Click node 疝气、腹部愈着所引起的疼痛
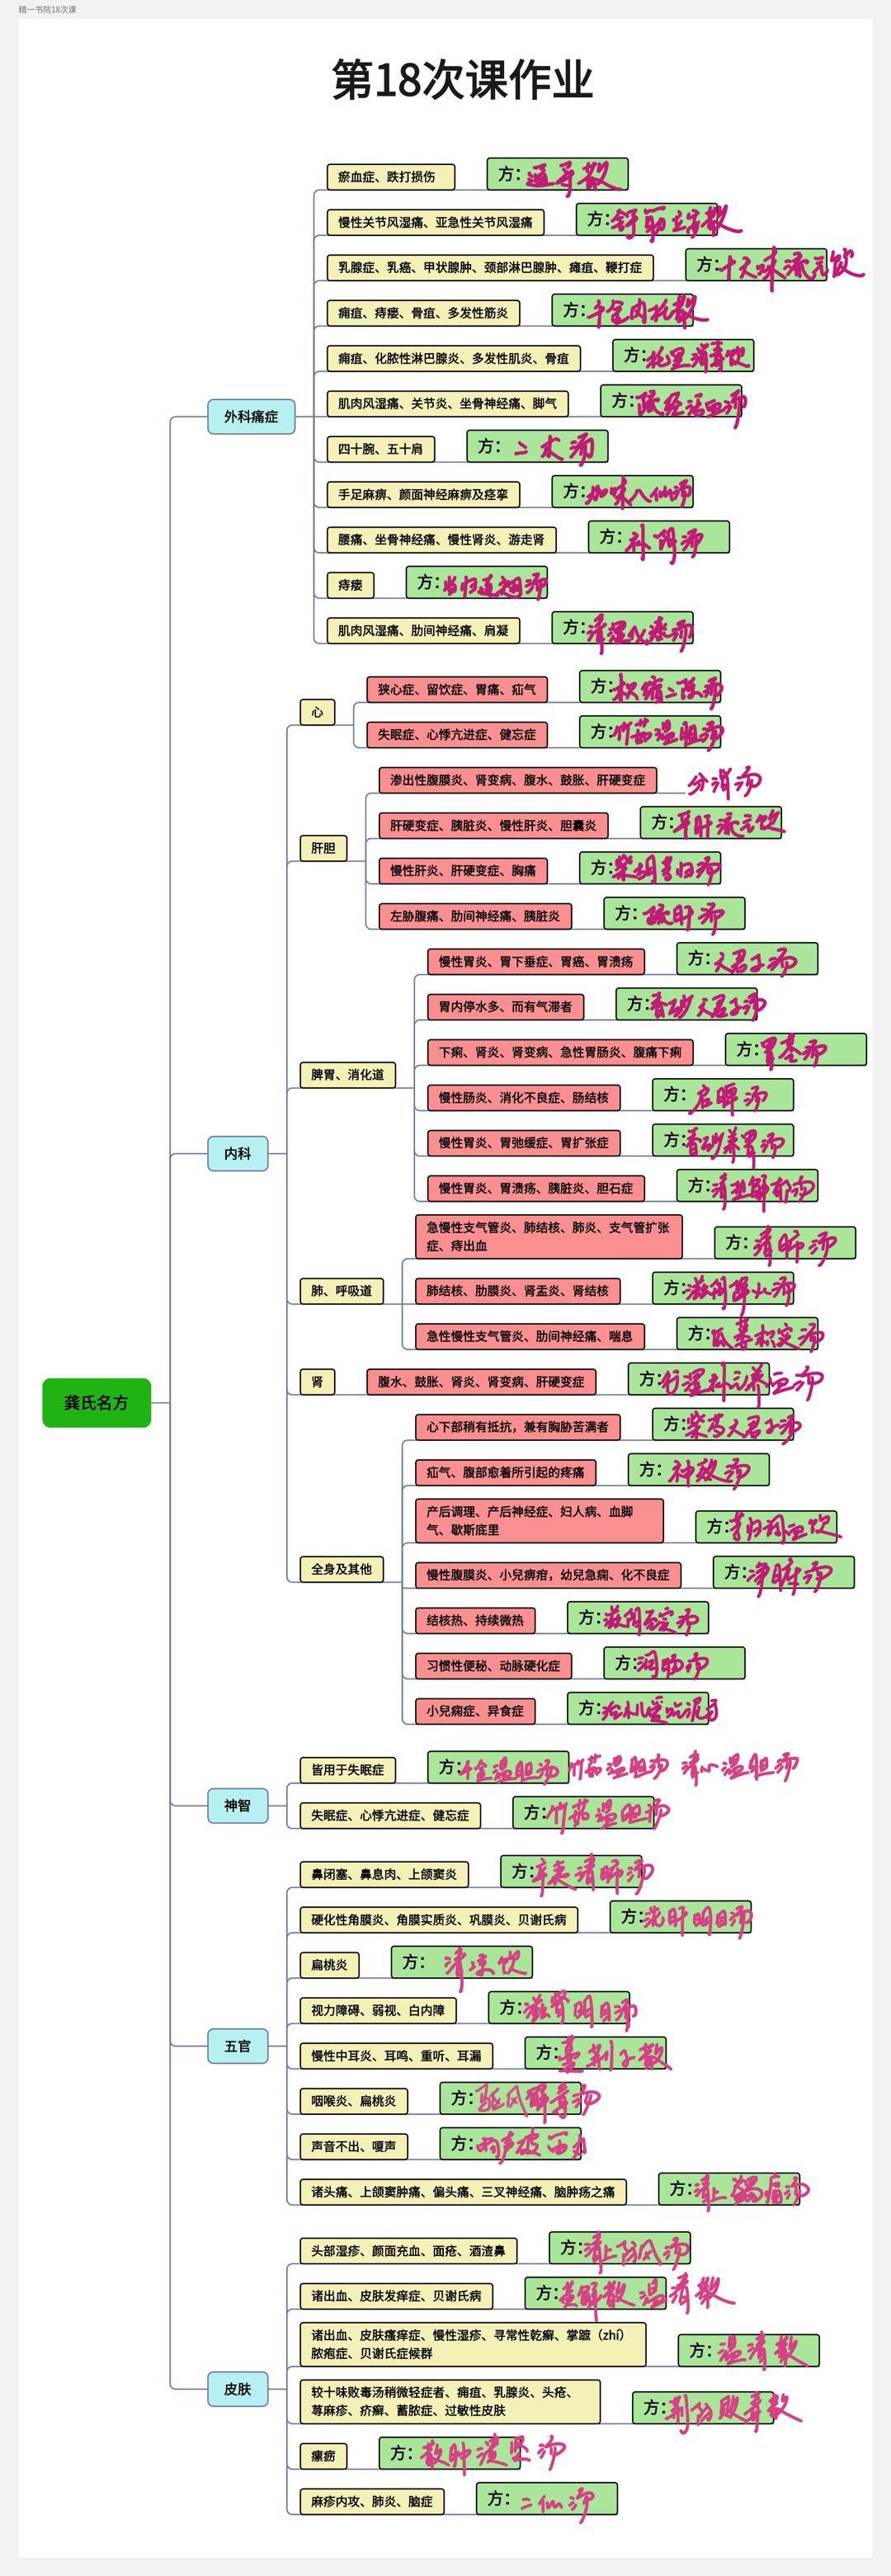 505,1472
